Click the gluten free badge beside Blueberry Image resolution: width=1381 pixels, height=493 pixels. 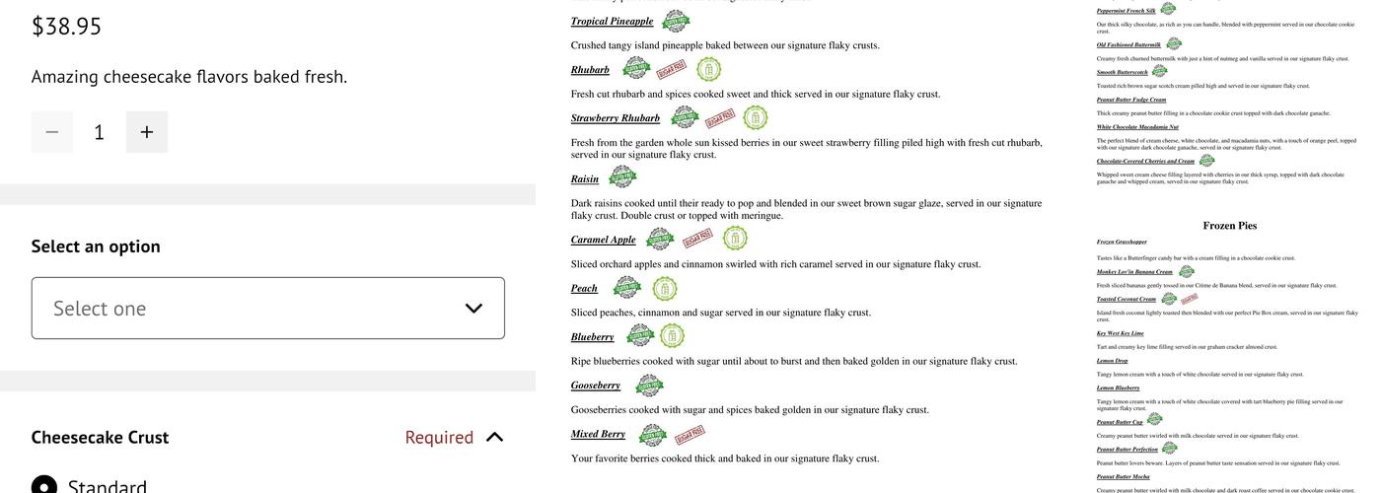(x=640, y=336)
